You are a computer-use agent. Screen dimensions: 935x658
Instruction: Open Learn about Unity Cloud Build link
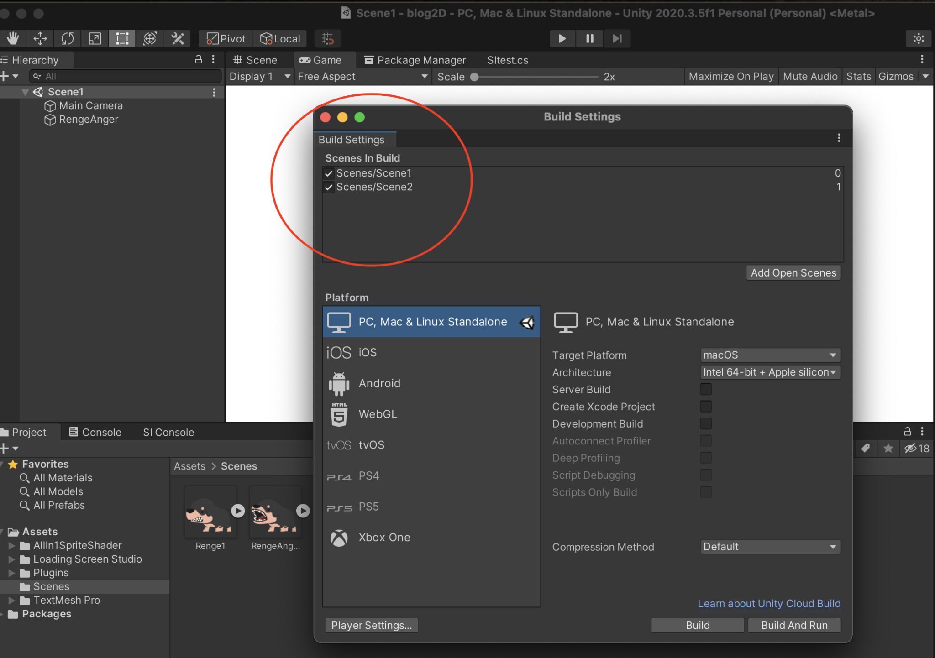(769, 604)
